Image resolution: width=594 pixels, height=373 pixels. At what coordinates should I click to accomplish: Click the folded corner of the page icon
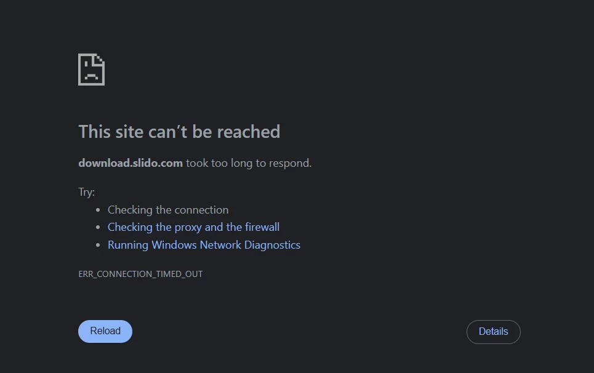pos(100,59)
